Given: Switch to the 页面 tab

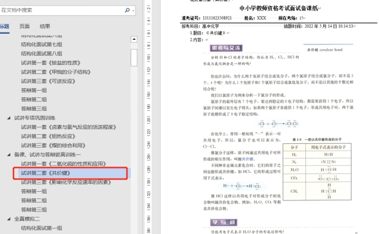Looking at the screenshot, I should pyautogui.click(x=25, y=26).
